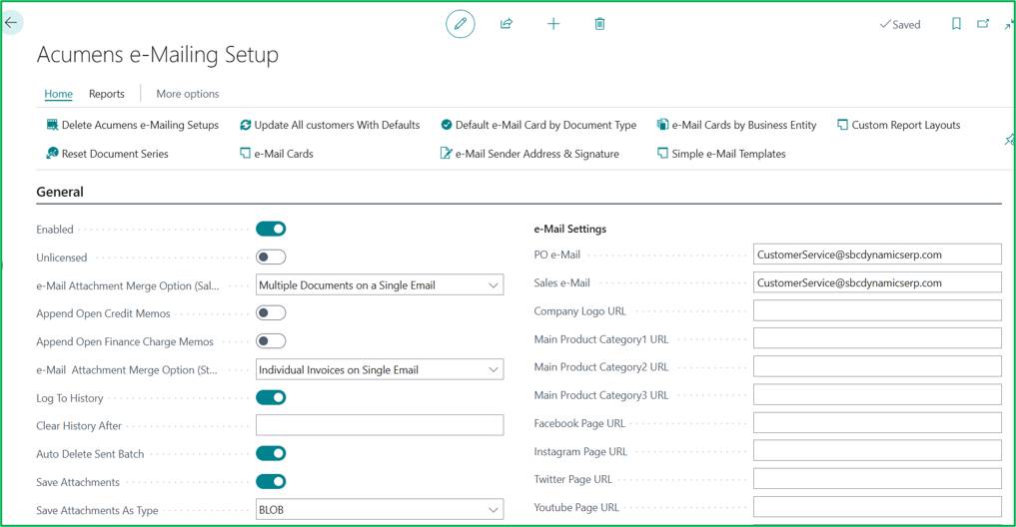The width and height of the screenshot is (1016, 527).
Task: Click e-Mail Sender Address & Signature icon
Action: (446, 153)
